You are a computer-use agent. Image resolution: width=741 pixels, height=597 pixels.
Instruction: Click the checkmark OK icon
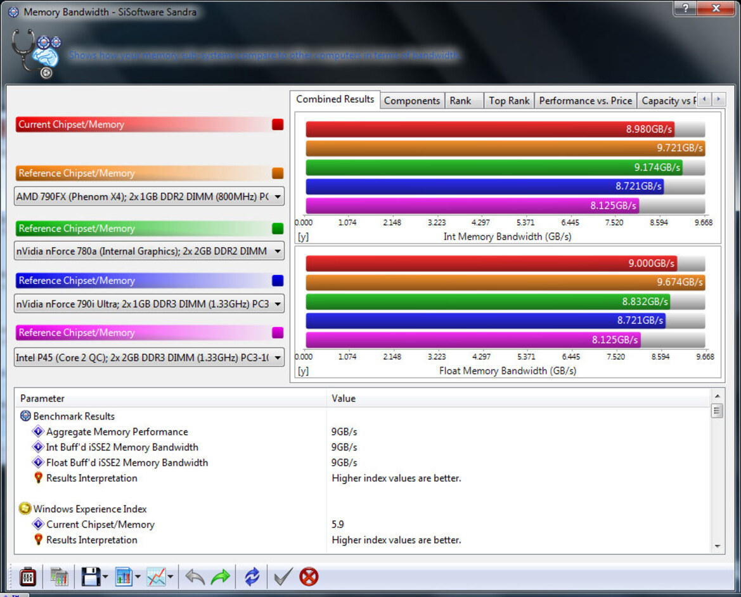[x=283, y=577]
